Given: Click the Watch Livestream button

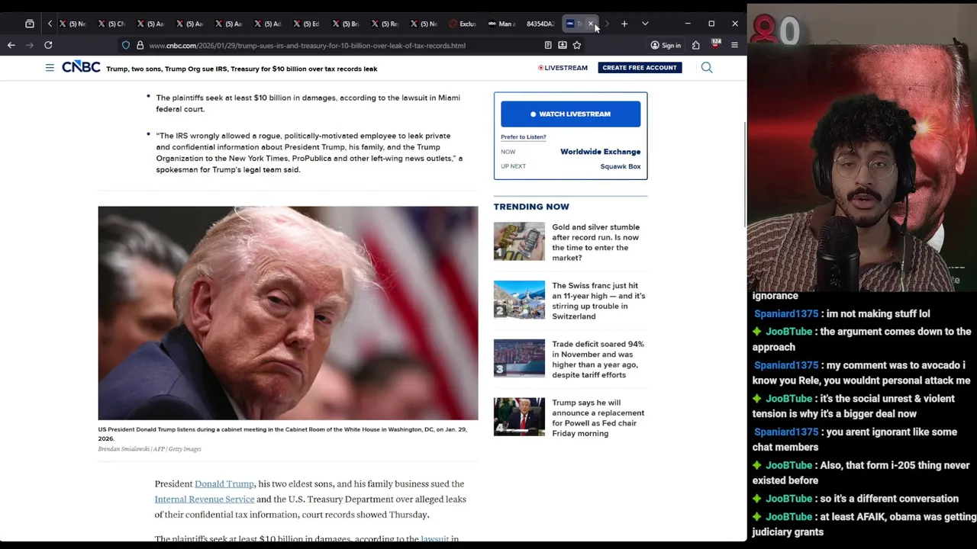Looking at the screenshot, I should coord(571,114).
